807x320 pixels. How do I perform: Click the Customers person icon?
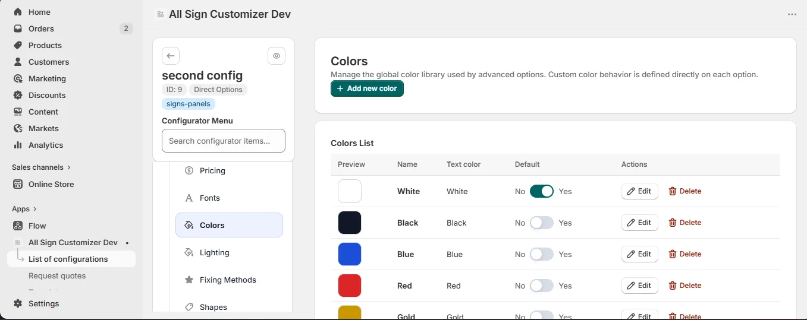point(18,62)
